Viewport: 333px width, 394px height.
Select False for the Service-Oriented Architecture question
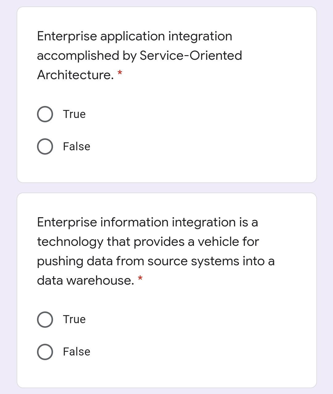pyautogui.click(x=45, y=147)
